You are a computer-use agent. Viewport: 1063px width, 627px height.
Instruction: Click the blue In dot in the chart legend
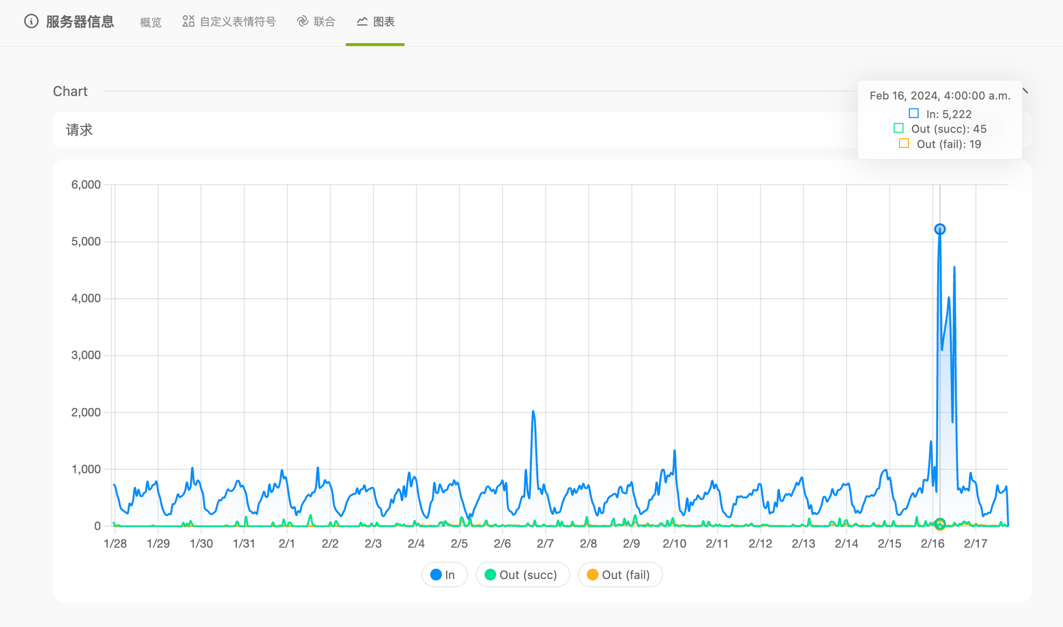[435, 575]
